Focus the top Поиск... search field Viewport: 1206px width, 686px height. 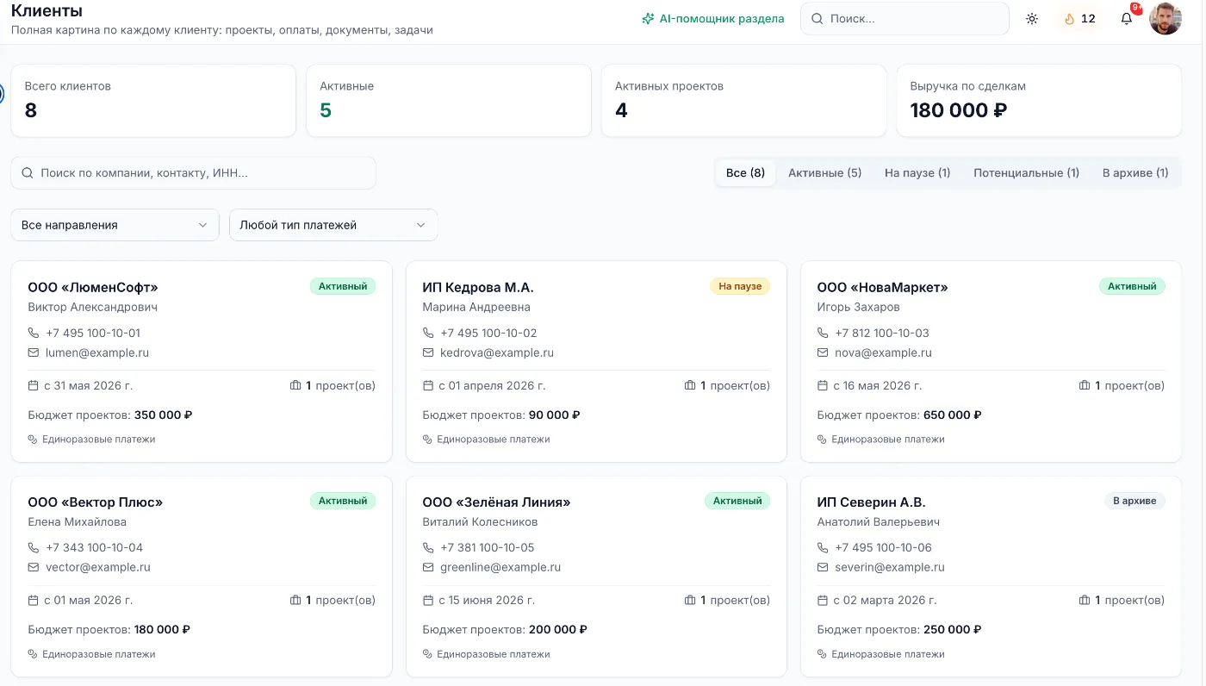click(x=904, y=18)
